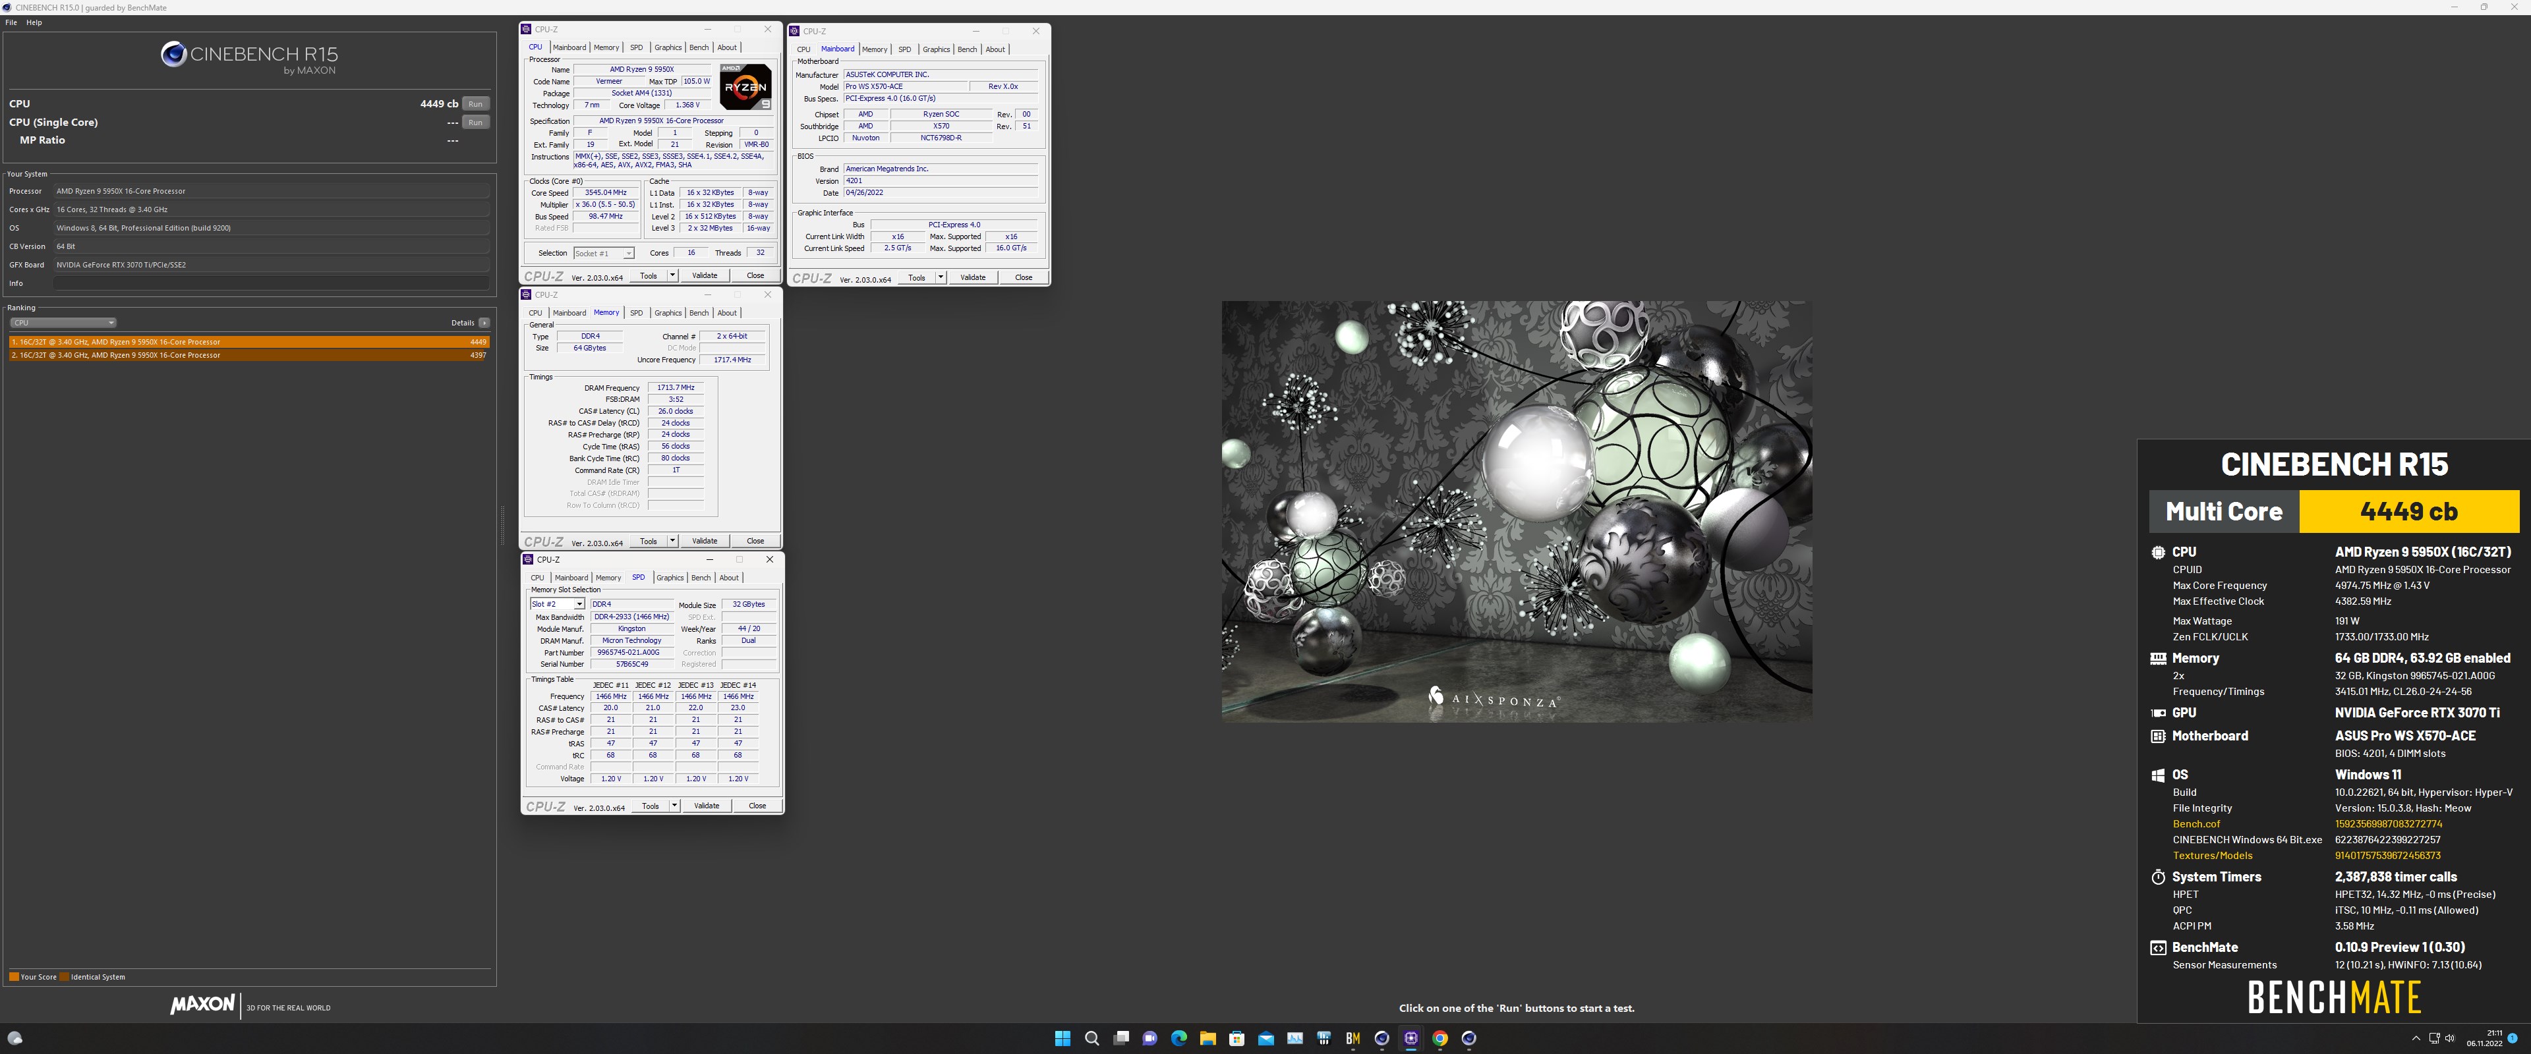
Task: Click the empty Info field in Your System
Action: pyautogui.click(x=271, y=283)
